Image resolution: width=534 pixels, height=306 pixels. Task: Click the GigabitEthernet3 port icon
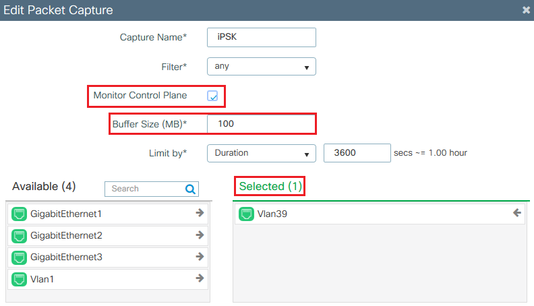point(20,257)
